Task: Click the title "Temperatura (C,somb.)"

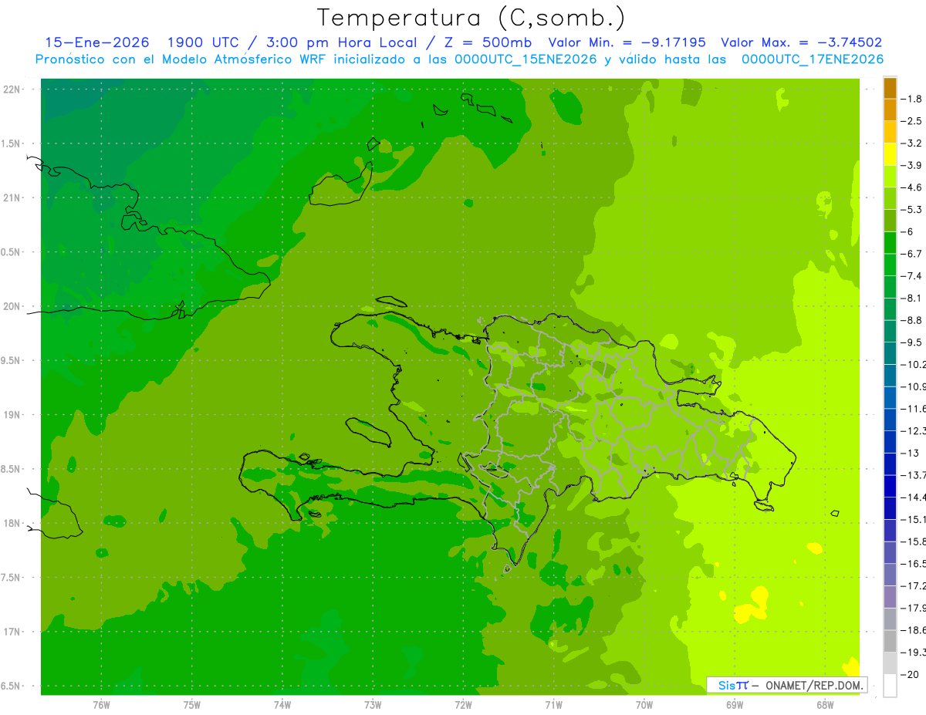Action: [x=471, y=18]
